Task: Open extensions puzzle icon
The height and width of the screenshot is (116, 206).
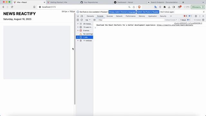Action: pyautogui.click(x=164, y=7)
